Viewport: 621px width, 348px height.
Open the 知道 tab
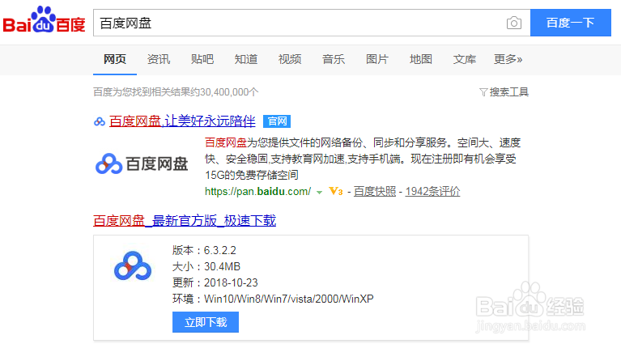[x=246, y=59]
